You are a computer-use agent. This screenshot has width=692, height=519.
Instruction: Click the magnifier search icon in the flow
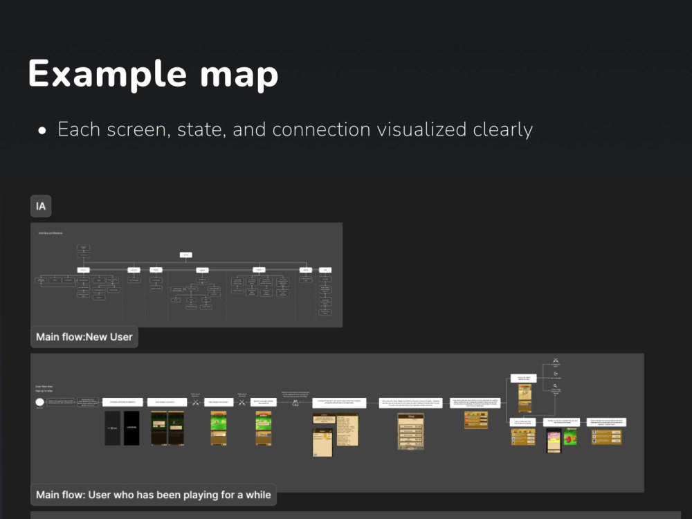(555, 385)
